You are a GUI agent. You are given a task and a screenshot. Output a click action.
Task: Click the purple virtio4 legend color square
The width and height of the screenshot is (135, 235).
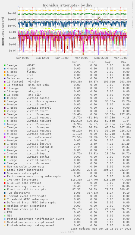pyautogui.click(x=5, y=82)
